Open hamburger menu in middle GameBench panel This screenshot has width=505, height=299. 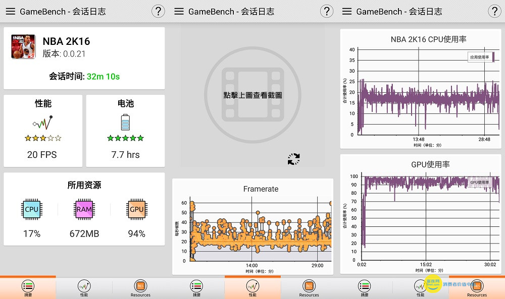pos(179,12)
